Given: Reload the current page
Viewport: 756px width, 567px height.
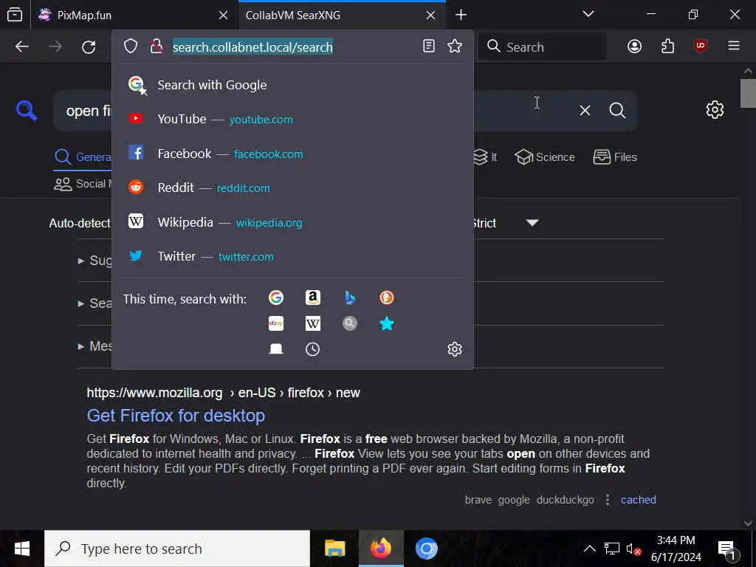Looking at the screenshot, I should (x=89, y=47).
